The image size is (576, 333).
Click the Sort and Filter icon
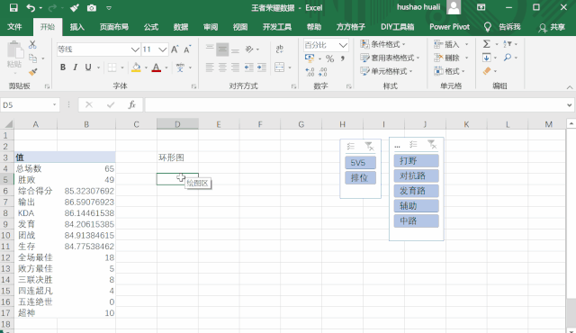tap(508, 44)
